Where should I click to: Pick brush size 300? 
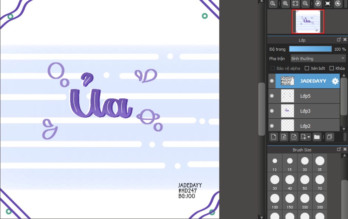319,201
